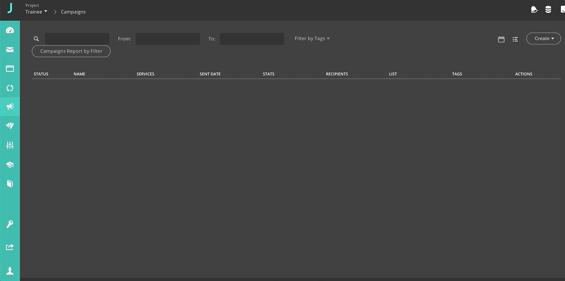
Task: Click the TAGS column header
Action: coord(457,74)
